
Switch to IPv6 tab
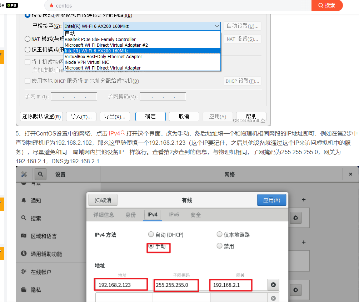tap(174, 215)
